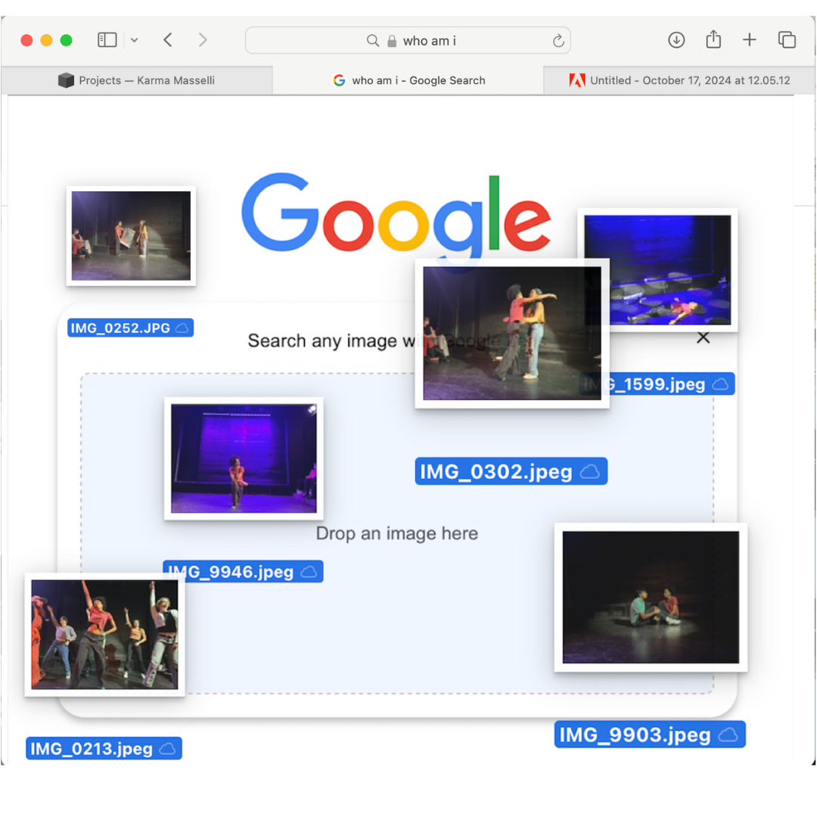The image size is (817, 817).
Task: Reload the page with the refresh icon
Action: (558, 41)
